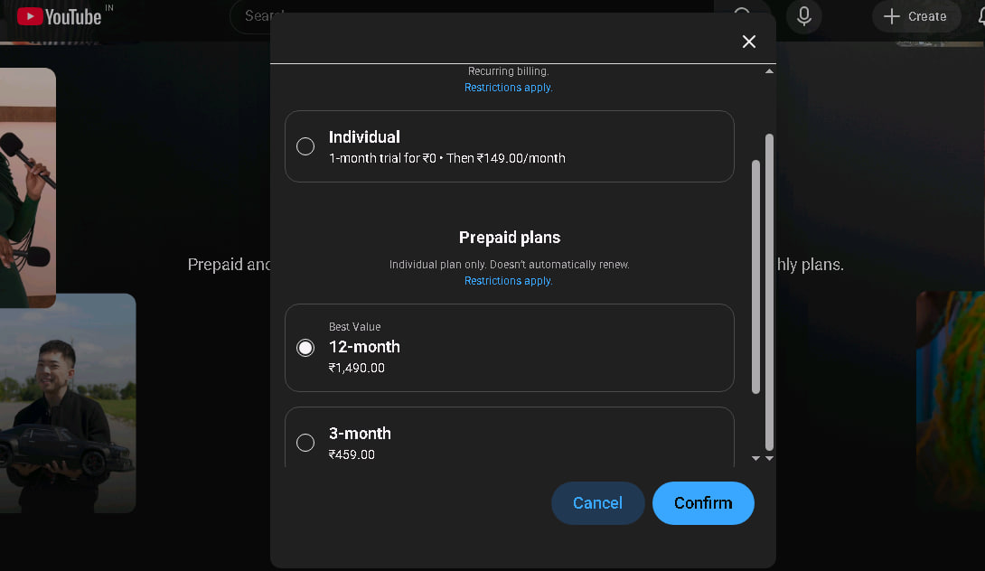
Task: Click the YouTube search field
Action: 257,16
